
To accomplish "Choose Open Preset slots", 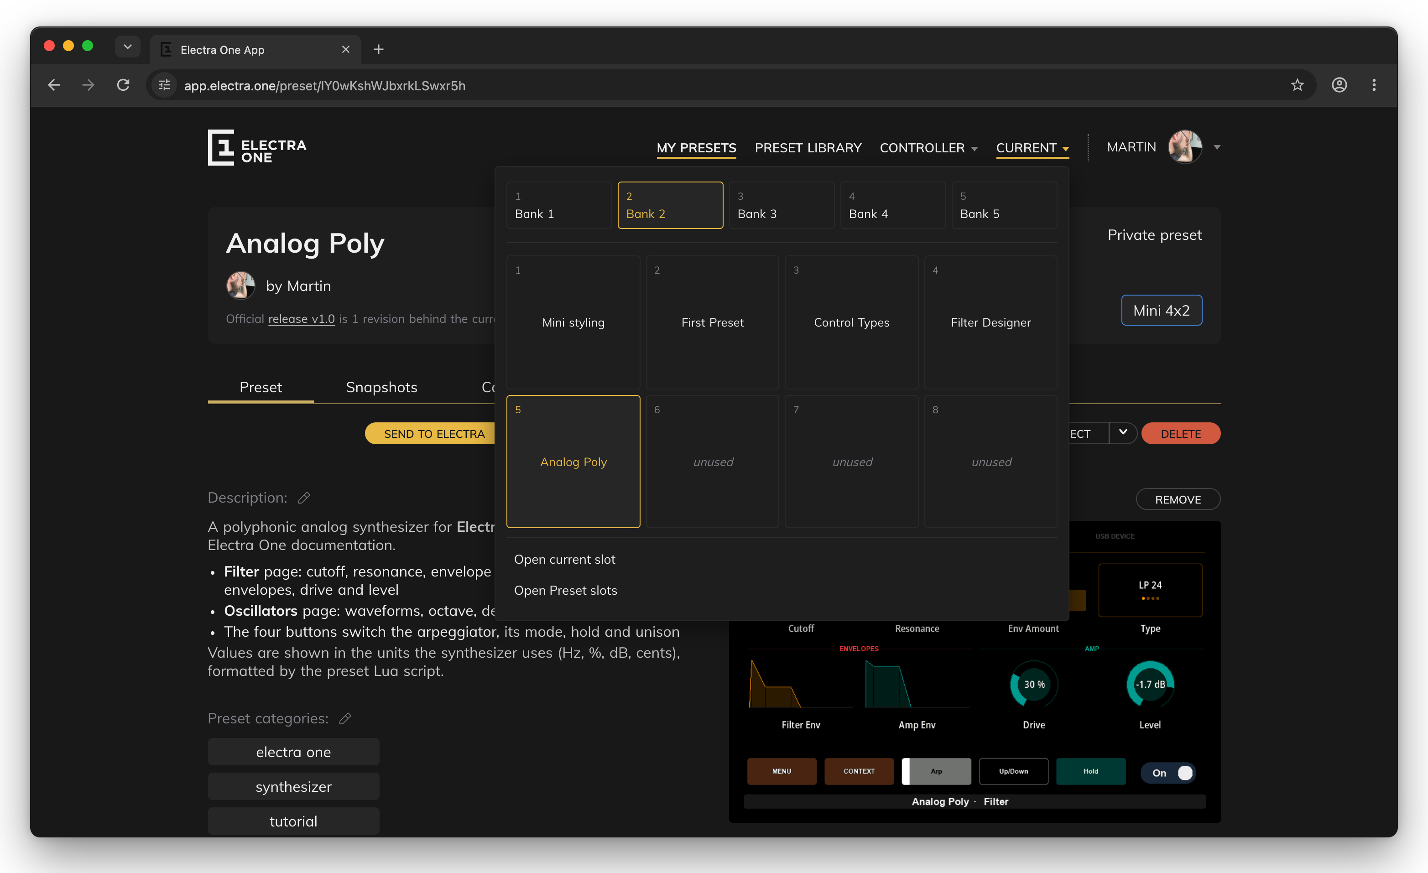I will click(x=565, y=590).
